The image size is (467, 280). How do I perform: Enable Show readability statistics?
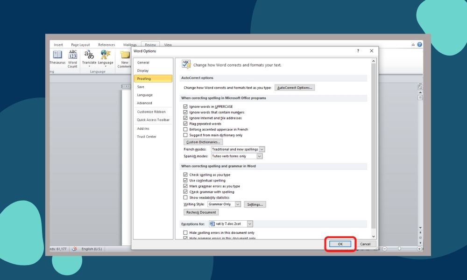185,197
